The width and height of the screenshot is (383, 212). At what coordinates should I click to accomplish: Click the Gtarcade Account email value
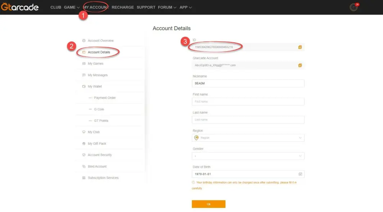[x=215, y=65]
